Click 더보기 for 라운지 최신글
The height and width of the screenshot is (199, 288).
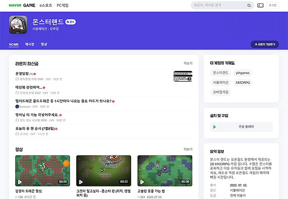(x=188, y=63)
